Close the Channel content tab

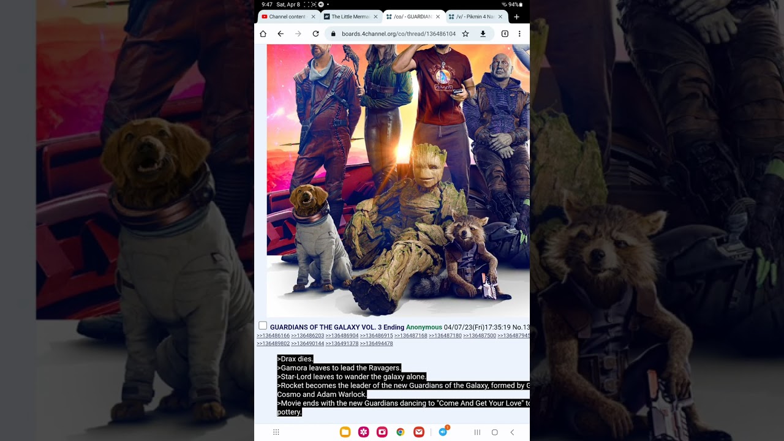313,17
